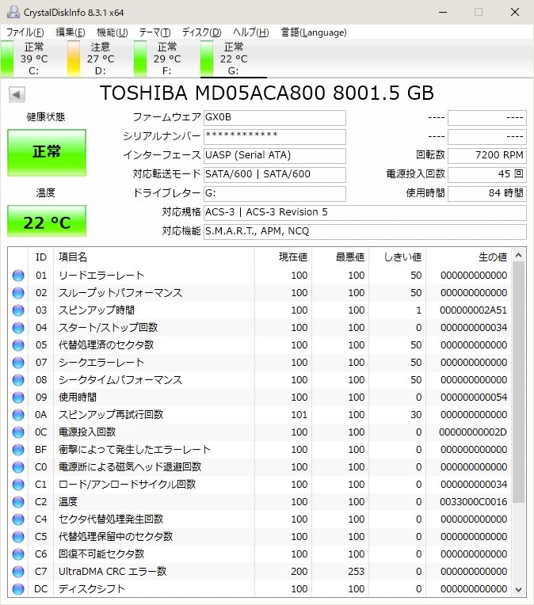The image size is (534, 605).
Task: Click raw value 00000000002D
Action: (x=473, y=432)
